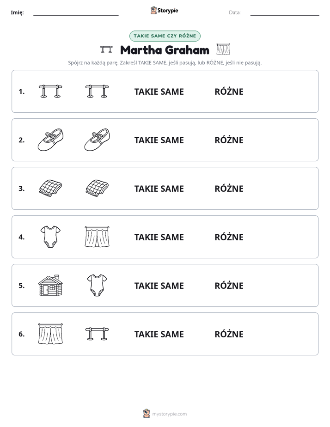Click the stage curtain icon in row 4
Screen dimensions: 330x427
pos(97,237)
